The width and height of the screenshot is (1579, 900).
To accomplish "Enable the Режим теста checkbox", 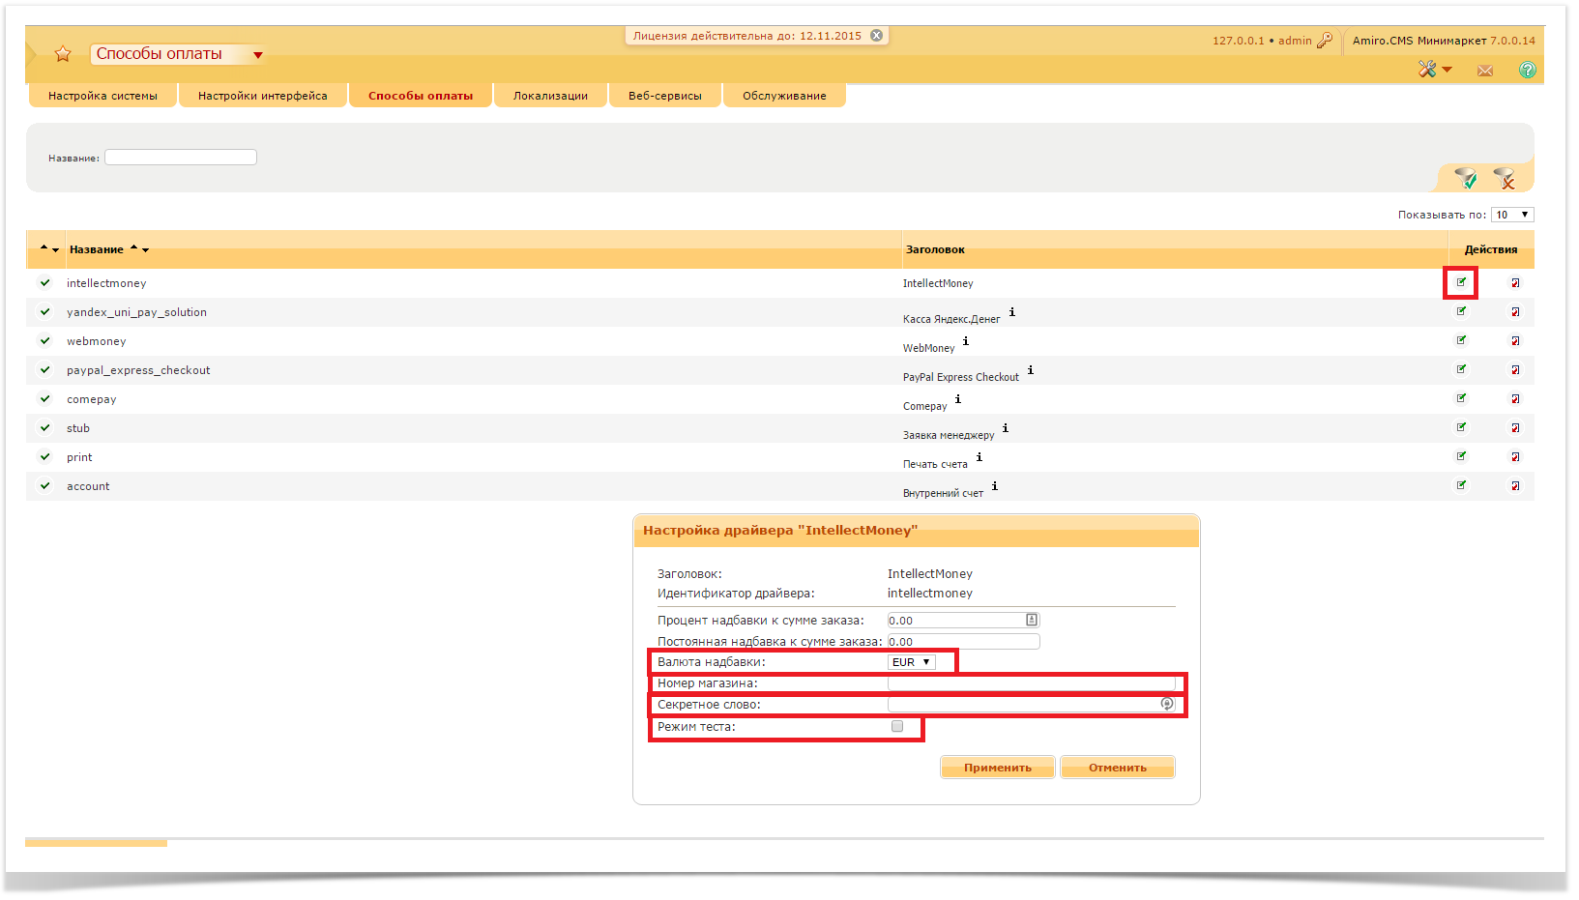I will 897,726.
